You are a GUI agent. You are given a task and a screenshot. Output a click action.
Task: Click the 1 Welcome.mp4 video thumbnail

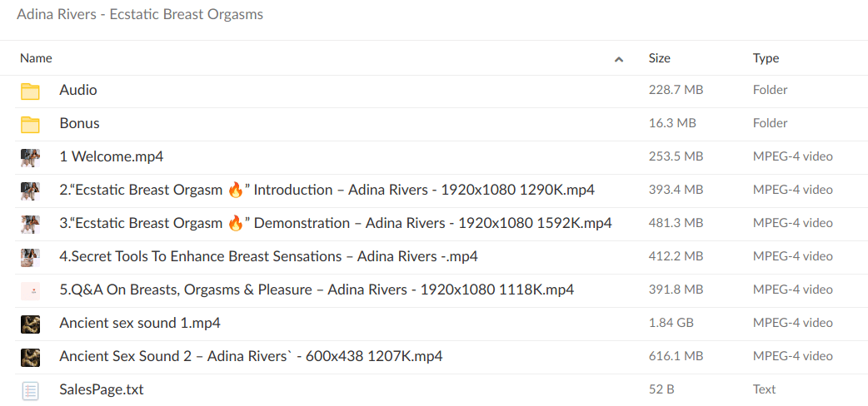[30, 157]
